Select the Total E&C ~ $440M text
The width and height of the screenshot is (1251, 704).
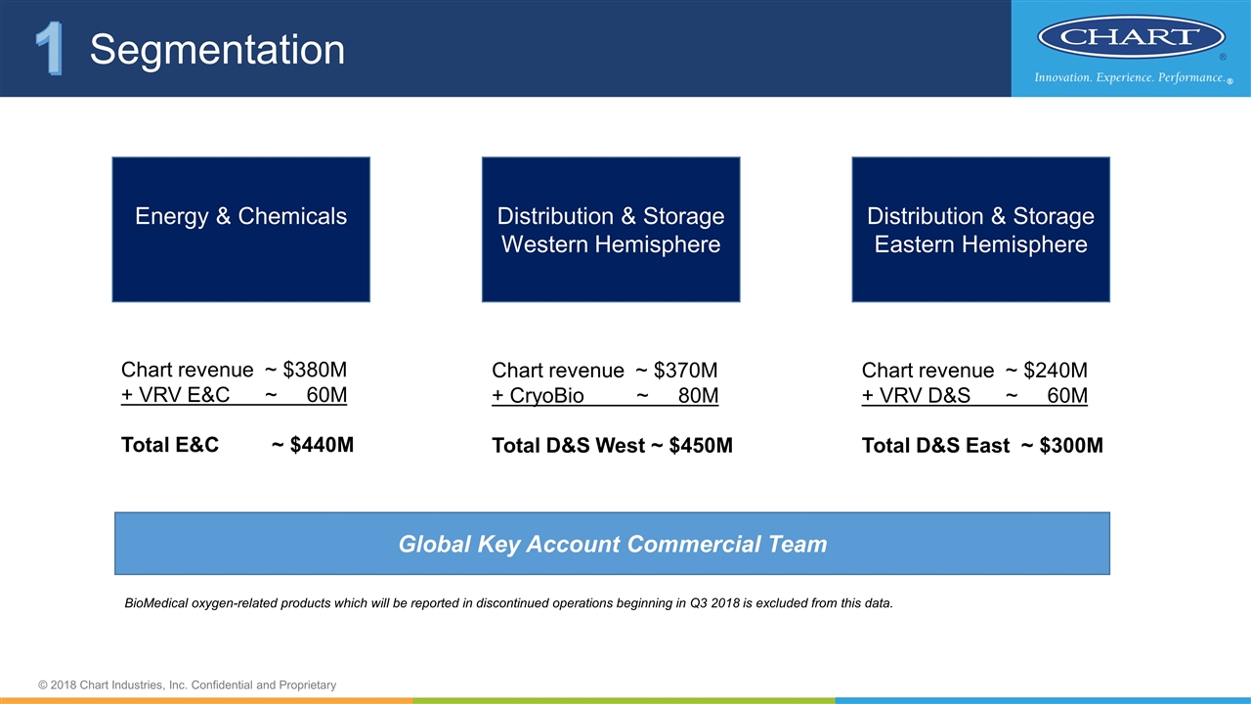tap(237, 445)
